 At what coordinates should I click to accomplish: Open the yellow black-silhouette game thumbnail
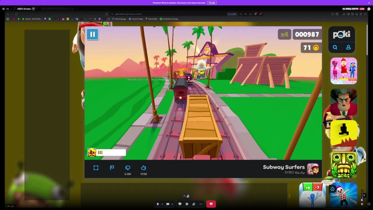pyautogui.click(x=344, y=134)
